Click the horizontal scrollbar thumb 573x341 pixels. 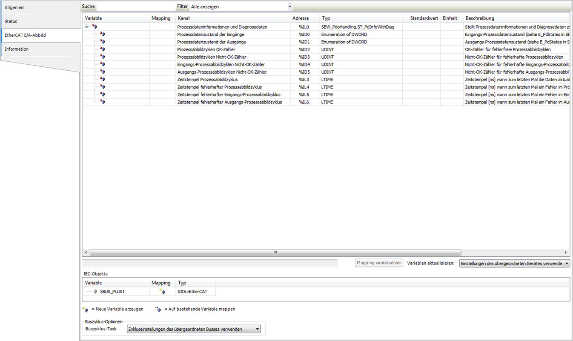coord(275,252)
